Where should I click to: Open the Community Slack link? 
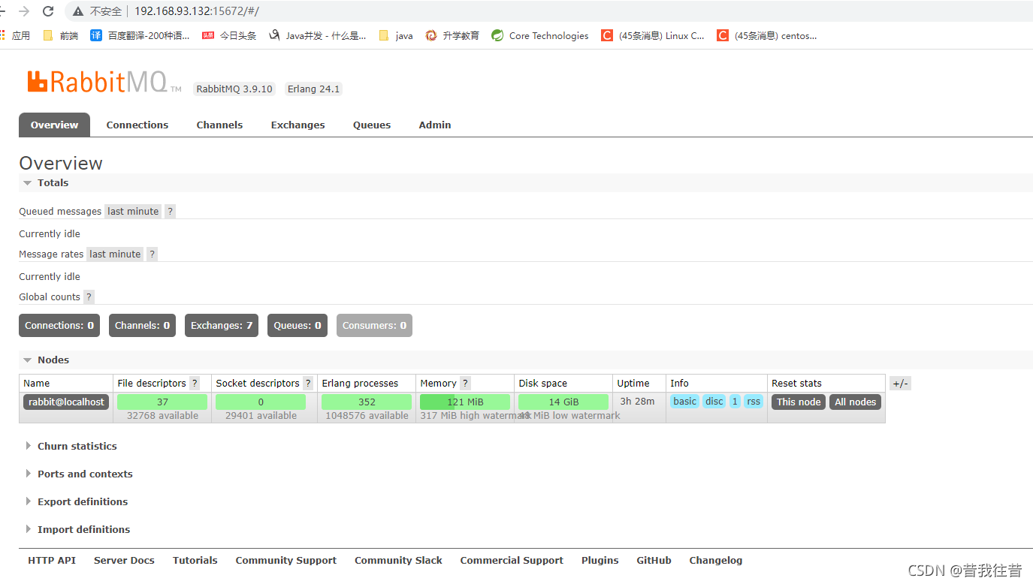tap(398, 561)
